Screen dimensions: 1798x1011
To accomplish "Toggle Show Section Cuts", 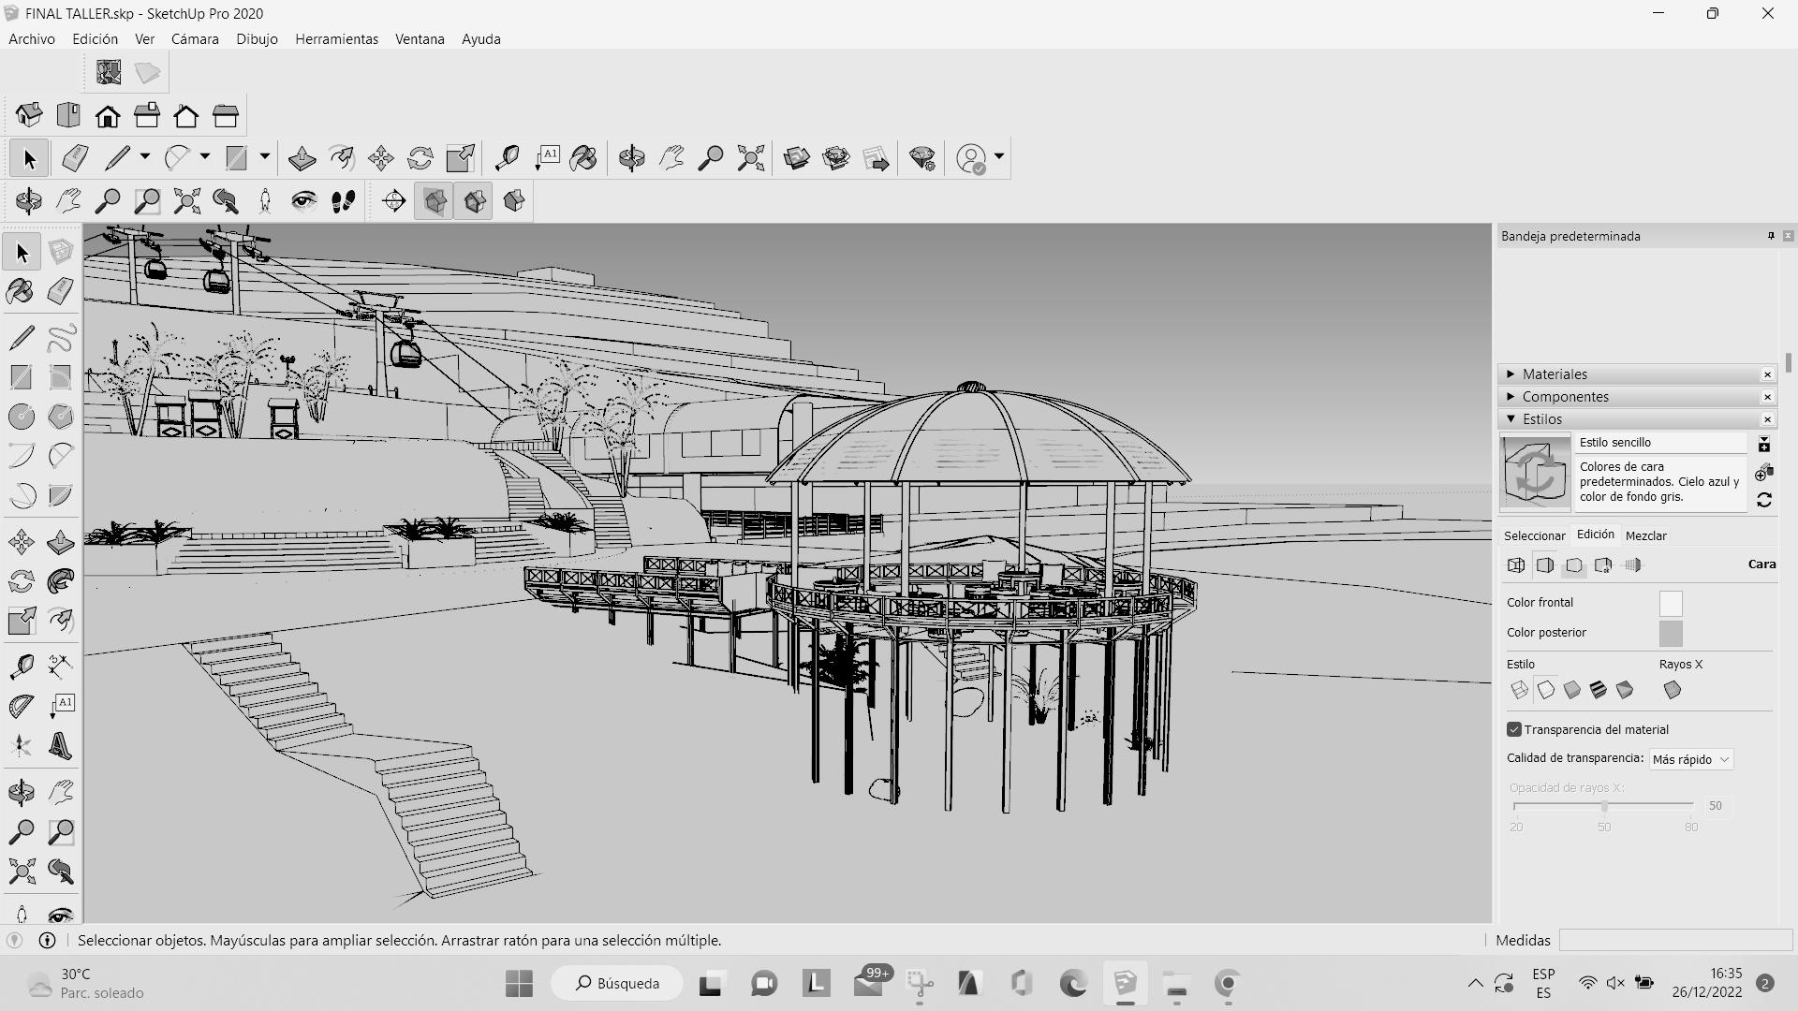I will (475, 201).
